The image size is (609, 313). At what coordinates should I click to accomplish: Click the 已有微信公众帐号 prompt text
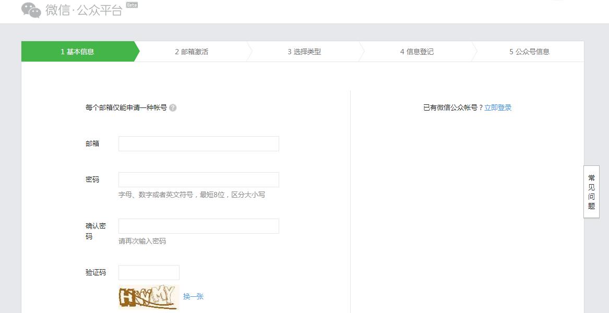click(450, 107)
